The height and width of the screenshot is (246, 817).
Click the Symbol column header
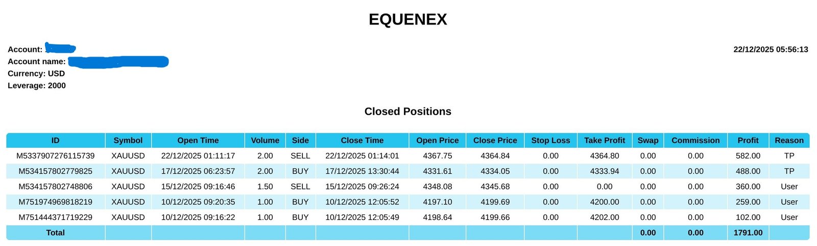click(128, 141)
